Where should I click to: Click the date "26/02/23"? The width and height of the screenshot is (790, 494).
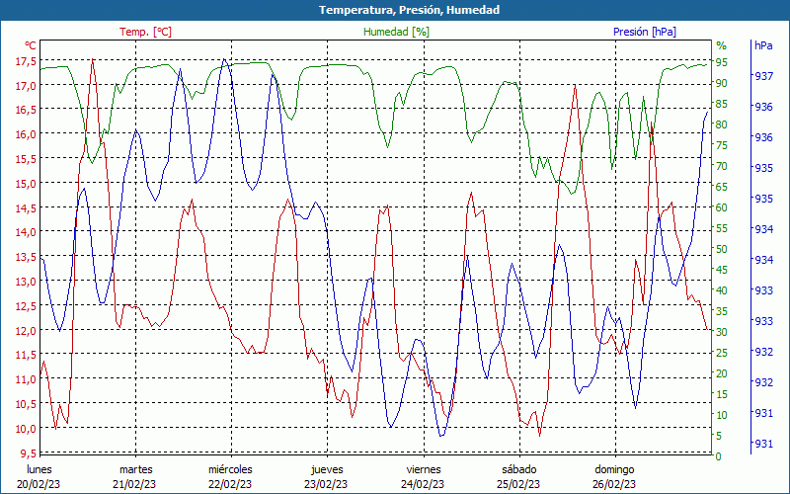click(x=614, y=484)
